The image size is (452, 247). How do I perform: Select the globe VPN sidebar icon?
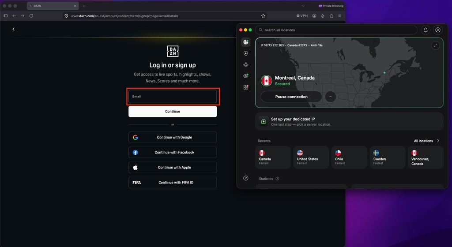tap(245, 42)
